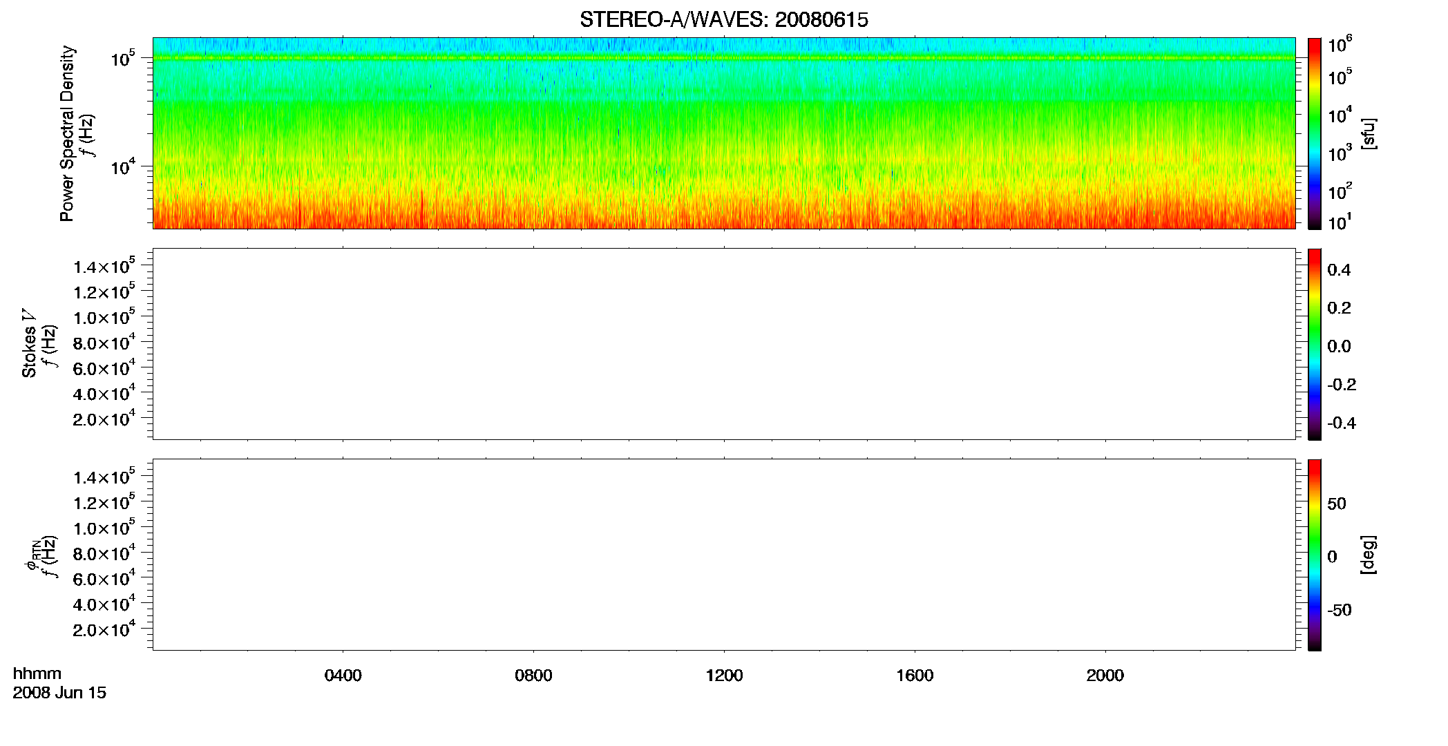Click the Stokes V axis title
This screenshot has width=1448, height=746.
(x=30, y=344)
